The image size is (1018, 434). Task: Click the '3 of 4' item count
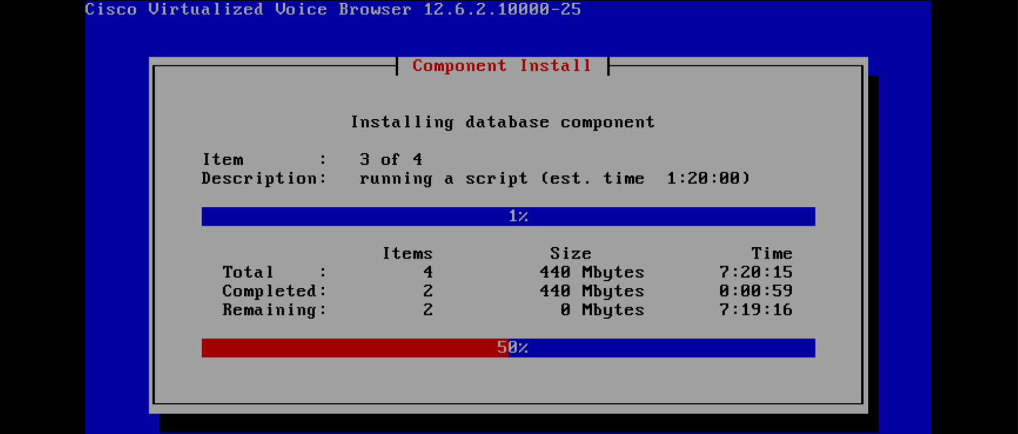tap(391, 160)
